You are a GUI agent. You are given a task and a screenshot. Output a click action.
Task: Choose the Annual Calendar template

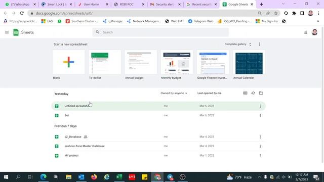coord(249,62)
